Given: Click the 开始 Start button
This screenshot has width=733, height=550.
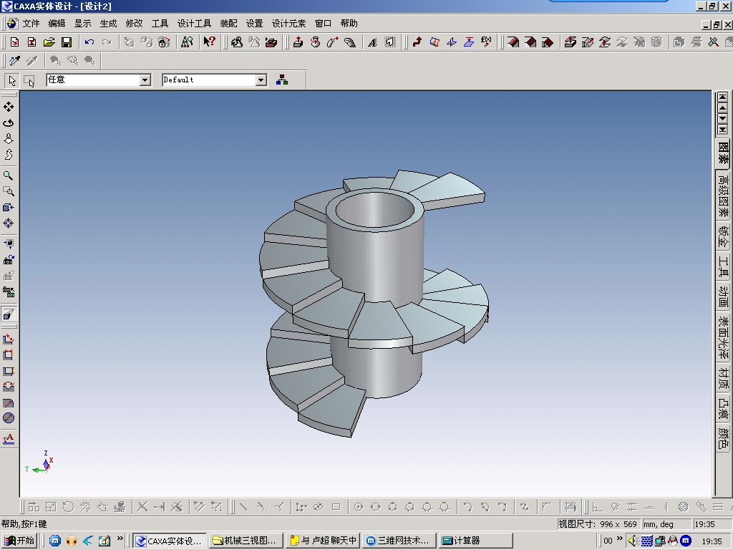Looking at the screenshot, I should [x=19, y=541].
